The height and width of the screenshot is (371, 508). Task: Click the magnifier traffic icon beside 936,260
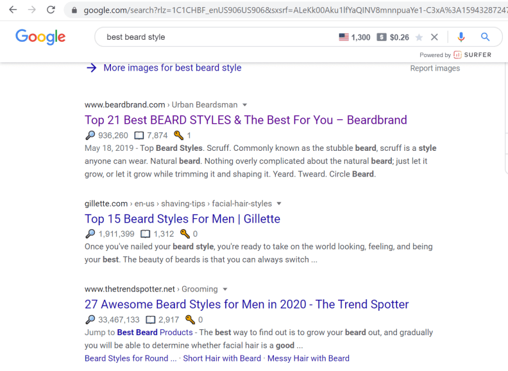(90, 135)
